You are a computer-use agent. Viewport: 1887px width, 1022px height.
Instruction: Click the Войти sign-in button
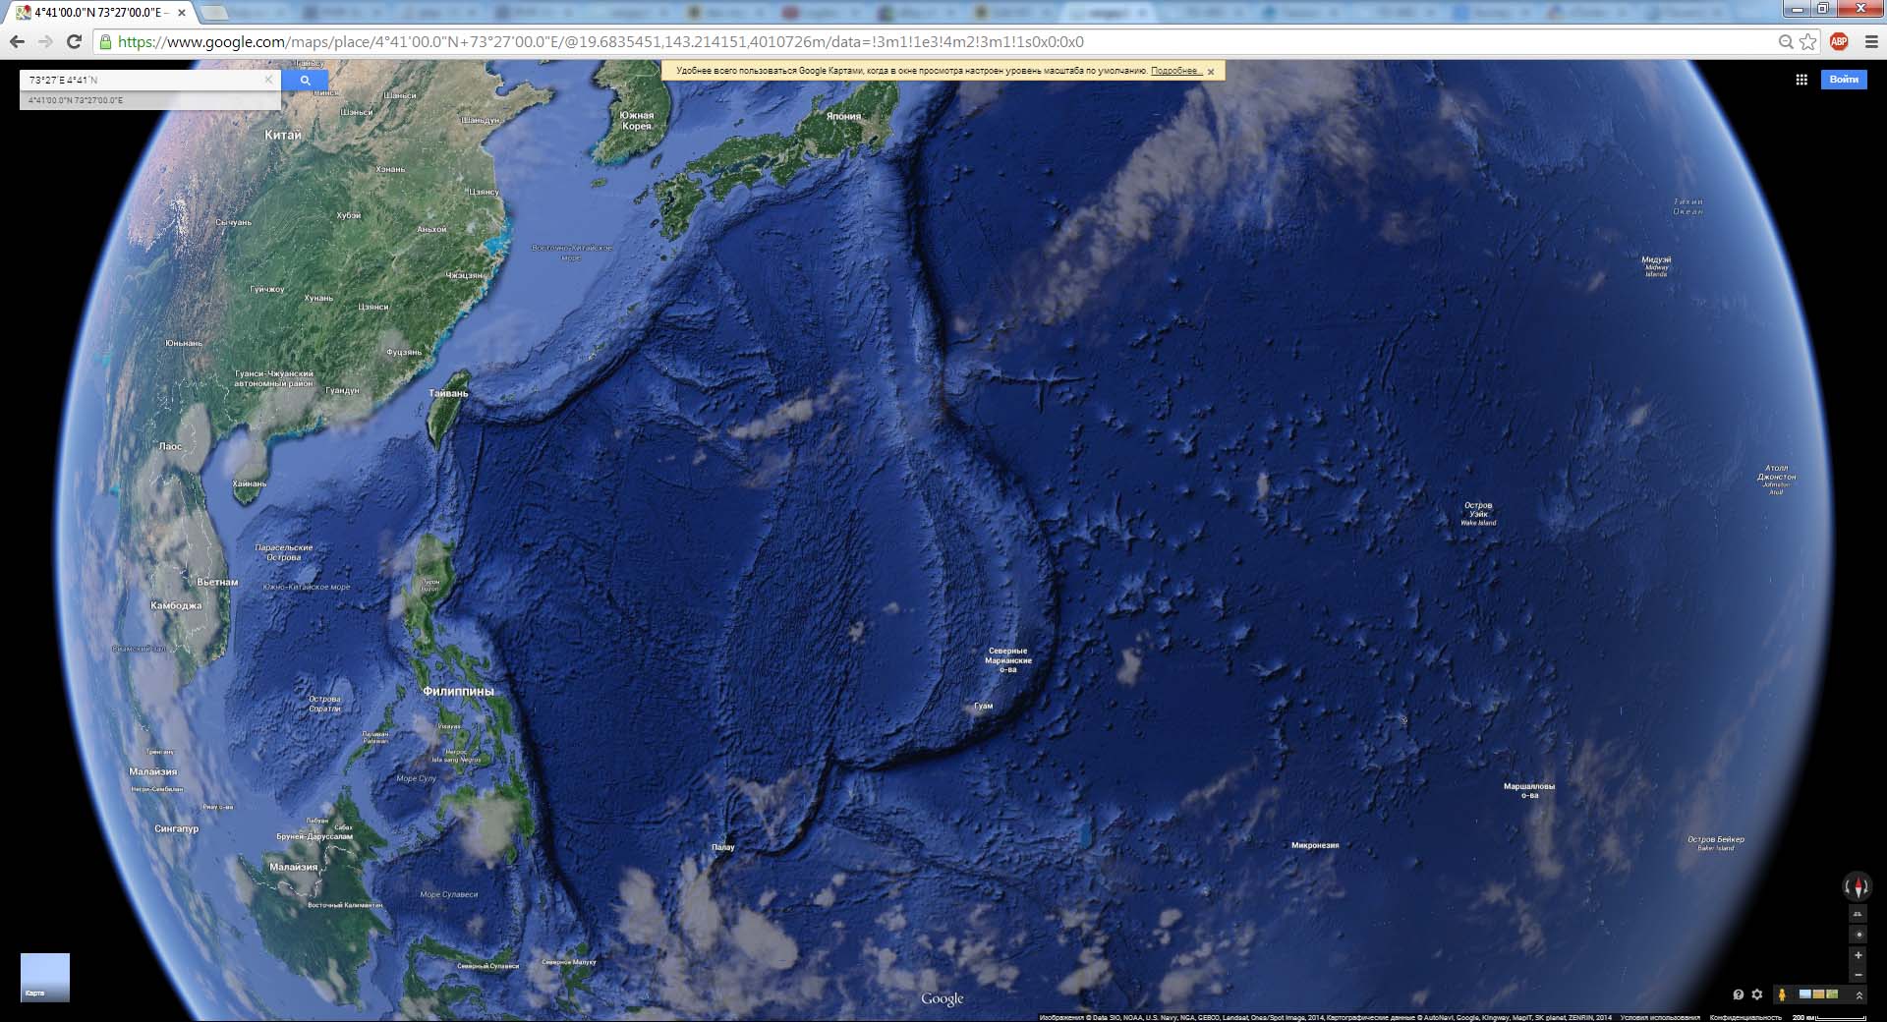1844,80
